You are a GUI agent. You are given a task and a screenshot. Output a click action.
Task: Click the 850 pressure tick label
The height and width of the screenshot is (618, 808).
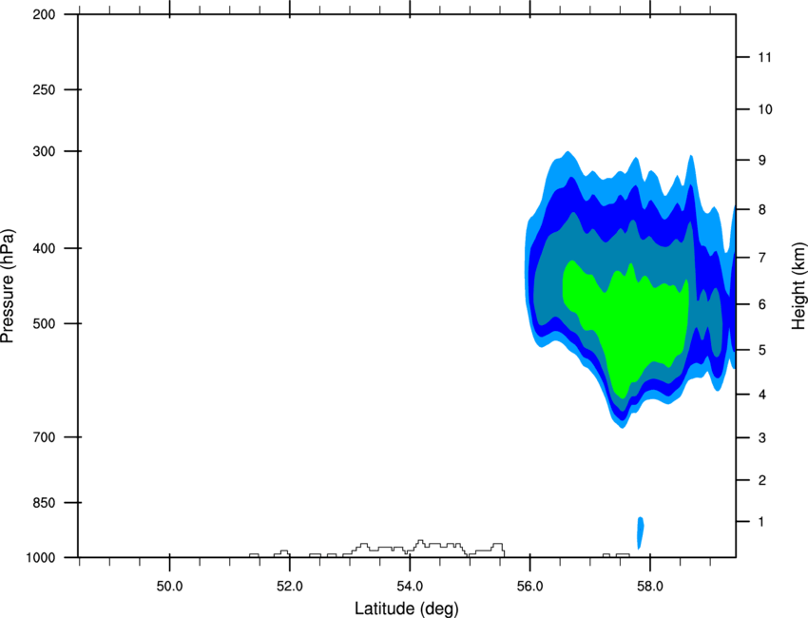pyautogui.click(x=45, y=503)
